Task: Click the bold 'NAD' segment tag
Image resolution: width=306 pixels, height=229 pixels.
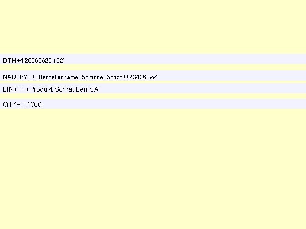Action: 9,77
